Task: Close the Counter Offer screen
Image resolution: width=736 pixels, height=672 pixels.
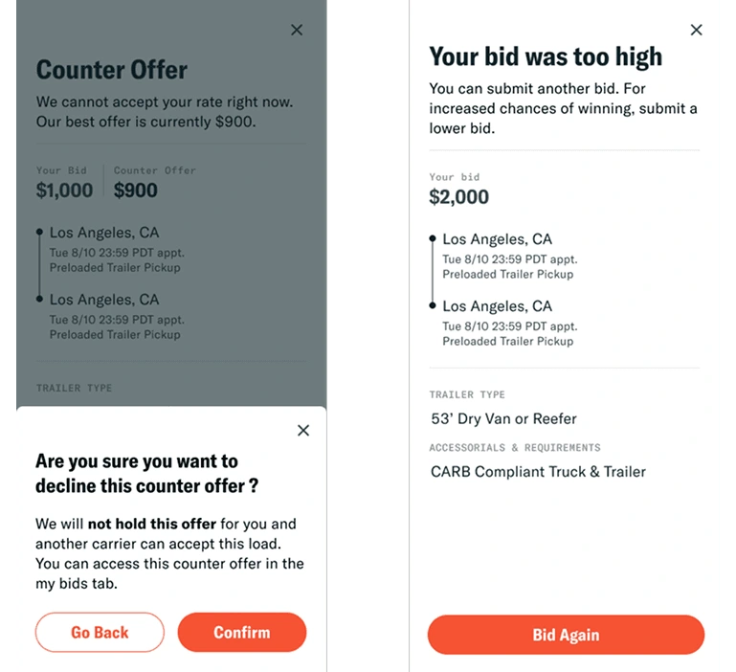Action: (x=297, y=30)
